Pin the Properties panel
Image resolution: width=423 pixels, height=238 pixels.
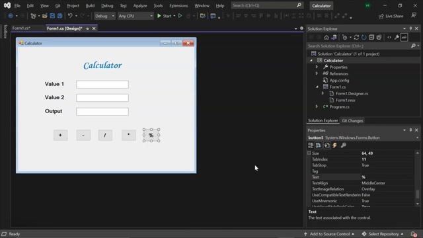410,130
